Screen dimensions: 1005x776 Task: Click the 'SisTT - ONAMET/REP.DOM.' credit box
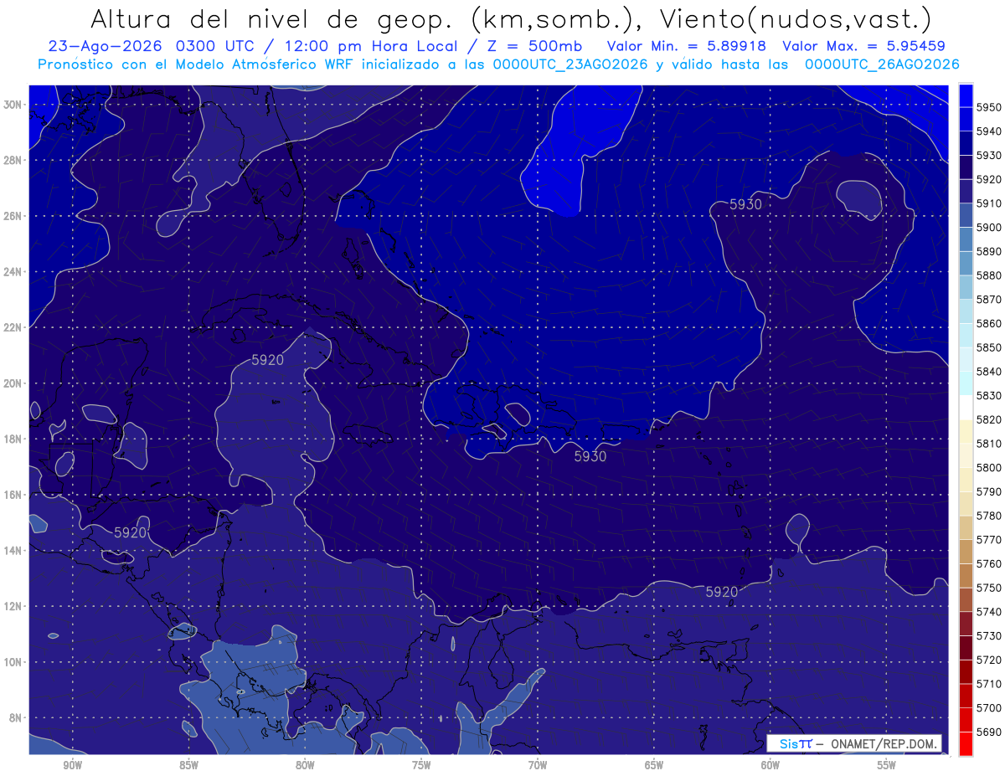point(854,743)
